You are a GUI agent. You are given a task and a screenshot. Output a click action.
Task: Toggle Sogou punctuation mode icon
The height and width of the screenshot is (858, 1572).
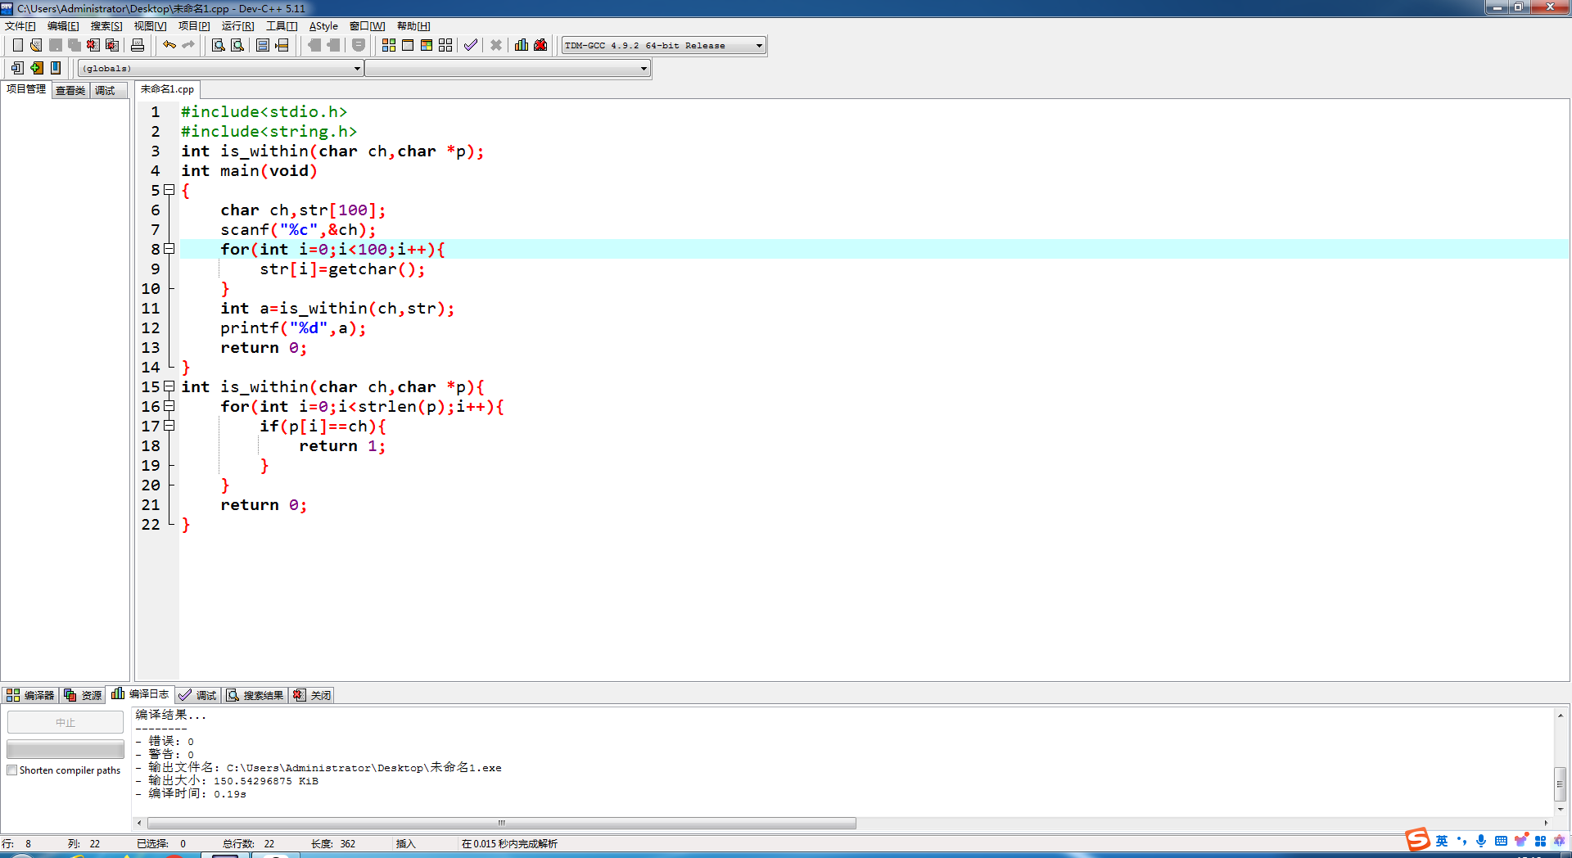(1461, 841)
